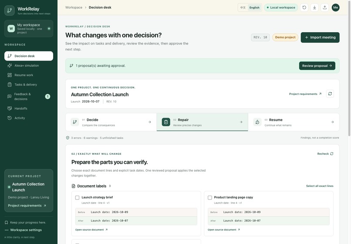
Task: Click the page vertical scrollbar
Action: 349,68
